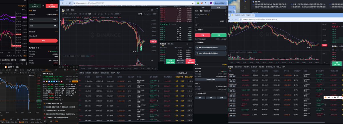Click the info icon beside 跟踪委托 order type
This screenshot has height=124, width=343.
tap(226, 11)
